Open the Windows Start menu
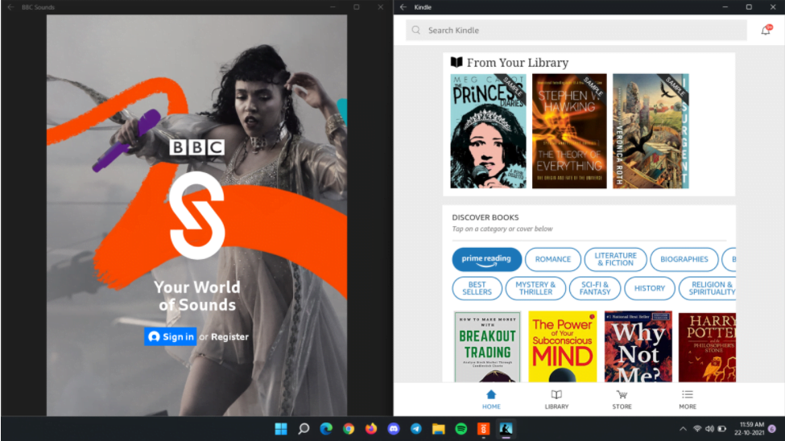The height and width of the screenshot is (441, 785). pos(281,429)
